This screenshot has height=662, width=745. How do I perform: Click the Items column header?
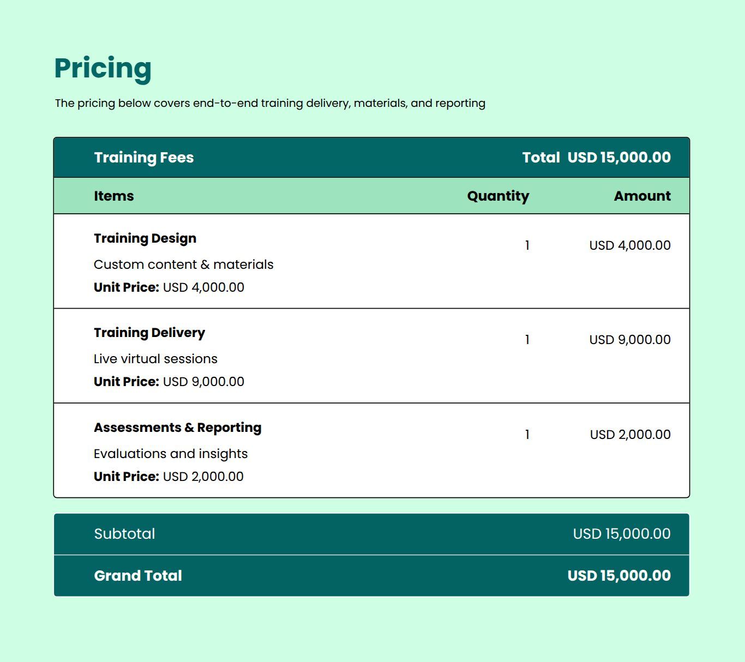coord(113,196)
